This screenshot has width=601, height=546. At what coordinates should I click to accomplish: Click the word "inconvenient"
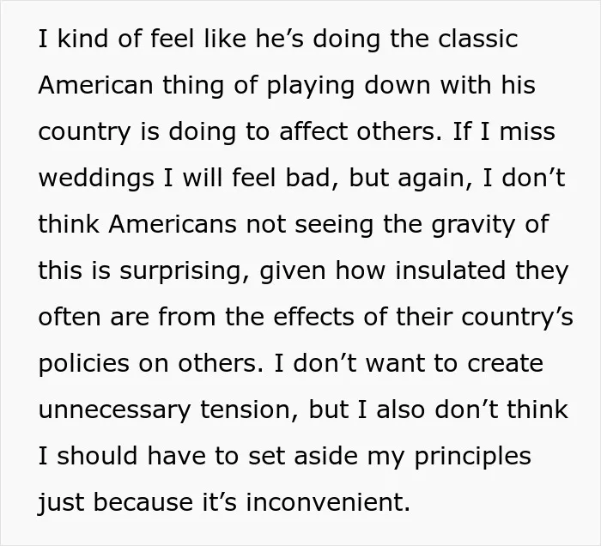(328, 502)
